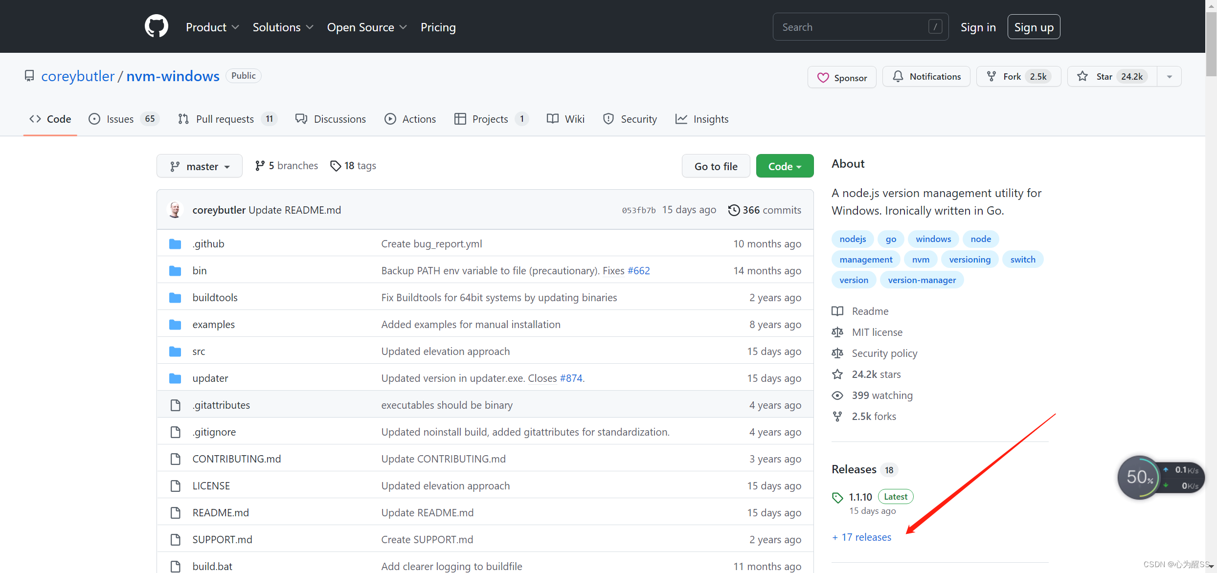Switch to the Discussions tab

(331, 119)
